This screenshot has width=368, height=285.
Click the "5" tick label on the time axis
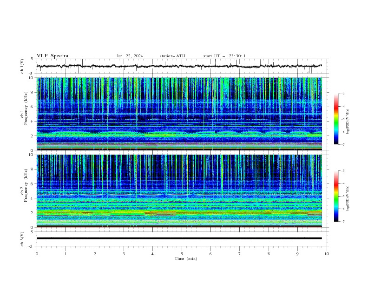coord(182,254)
